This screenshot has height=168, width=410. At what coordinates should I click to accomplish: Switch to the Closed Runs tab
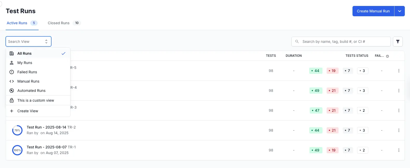(x=59, y=23)
